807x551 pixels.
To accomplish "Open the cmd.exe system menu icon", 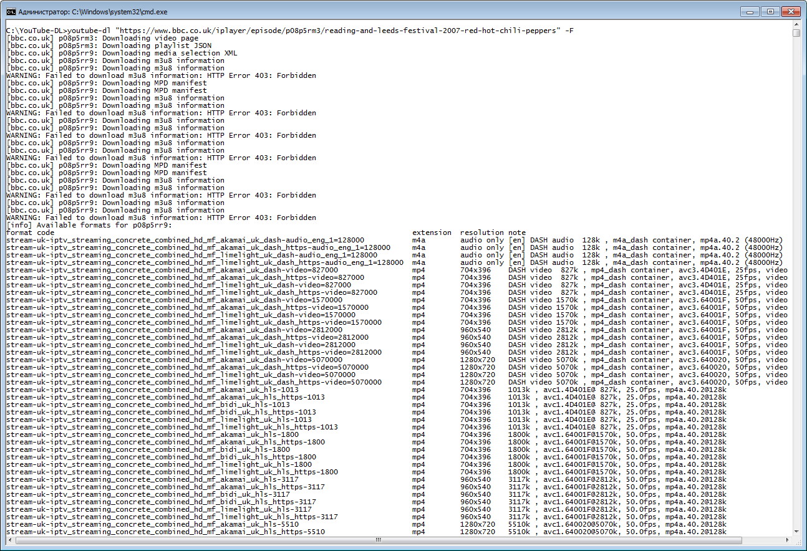I will coord(11,12).
